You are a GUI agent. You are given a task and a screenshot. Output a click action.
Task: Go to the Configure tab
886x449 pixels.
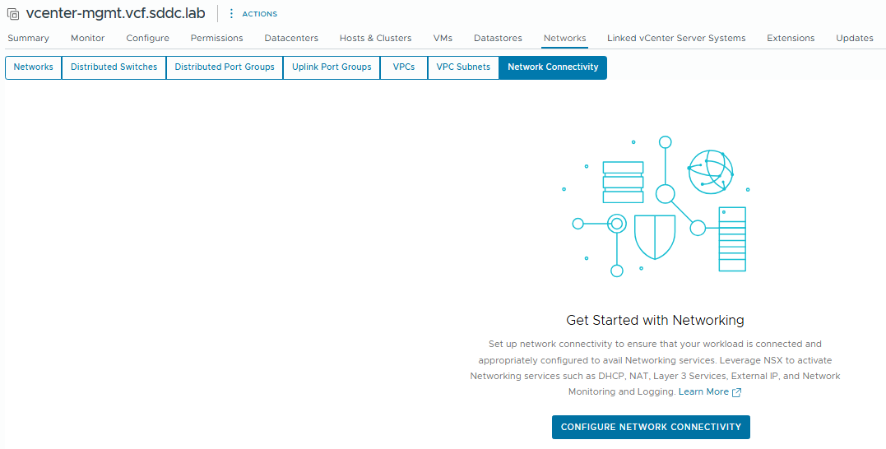coord(147,38)
